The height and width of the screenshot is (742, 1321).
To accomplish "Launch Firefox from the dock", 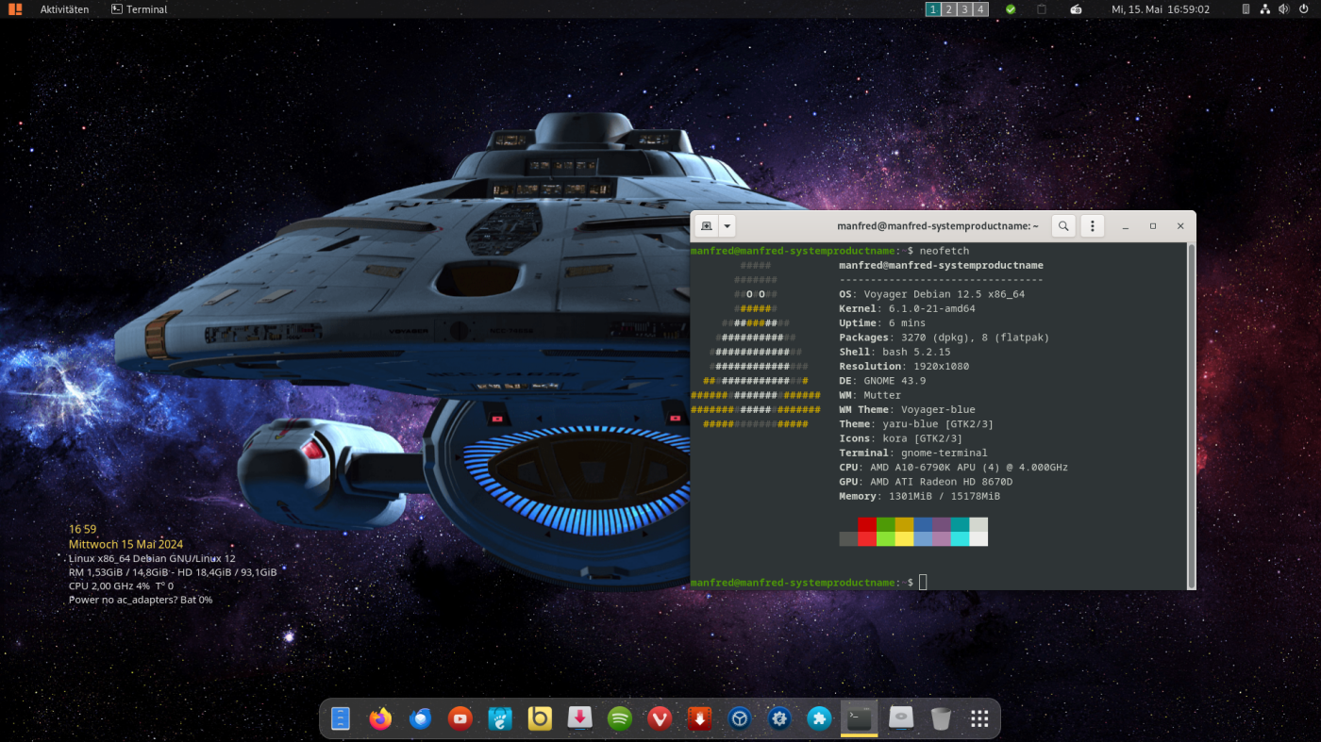I will [380, 718].
